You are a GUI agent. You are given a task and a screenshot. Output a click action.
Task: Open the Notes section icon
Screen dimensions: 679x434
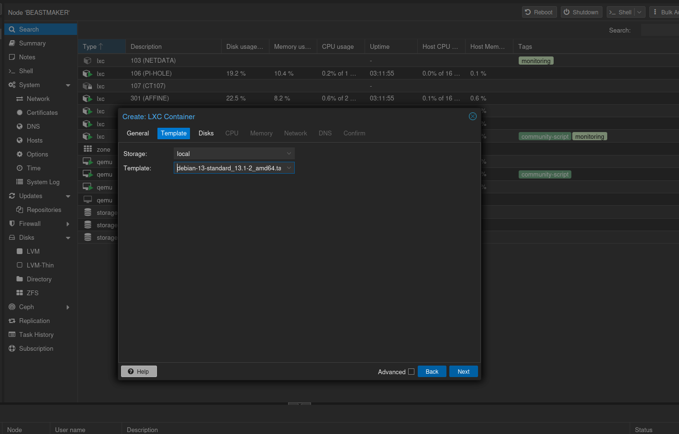(x=12, y=57)
